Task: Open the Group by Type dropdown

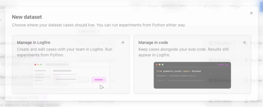Action: 228,7
